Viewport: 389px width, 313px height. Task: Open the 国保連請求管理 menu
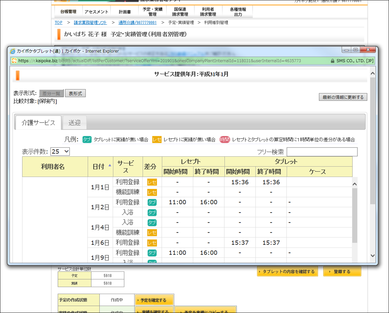(180, 12)
